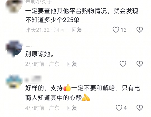Screen dimensions: 151x117
Task: Select the comment text about 其他平台购物情况
Action: [82, 15]
